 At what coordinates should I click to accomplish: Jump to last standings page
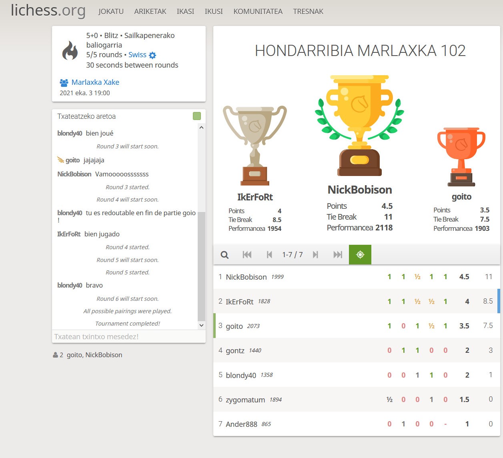pos(338,255)
